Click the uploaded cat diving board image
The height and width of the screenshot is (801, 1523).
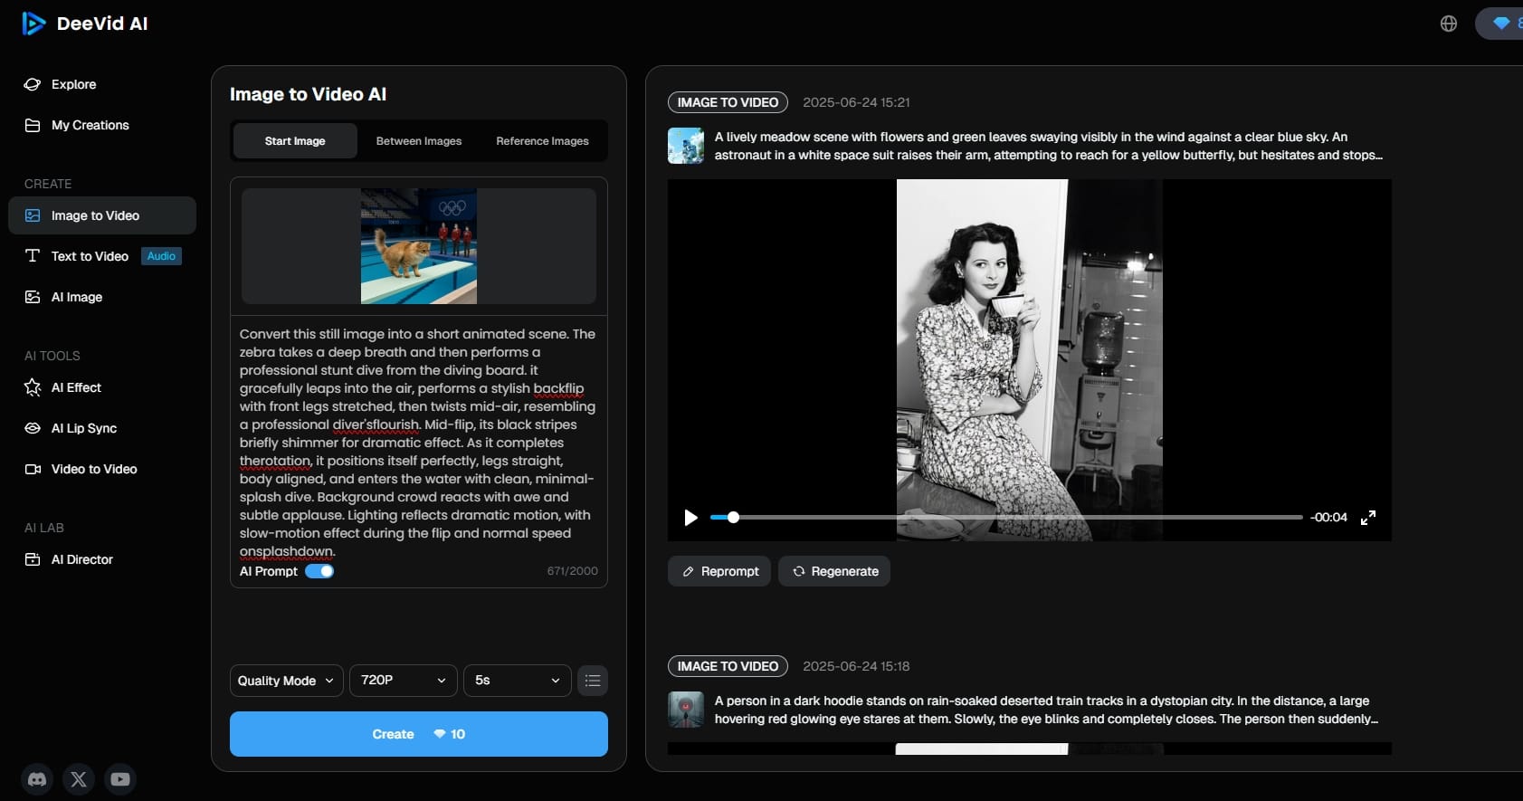point(419,246)
